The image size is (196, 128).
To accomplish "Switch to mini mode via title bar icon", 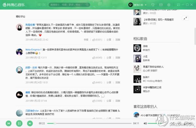I will pos(178,5).
